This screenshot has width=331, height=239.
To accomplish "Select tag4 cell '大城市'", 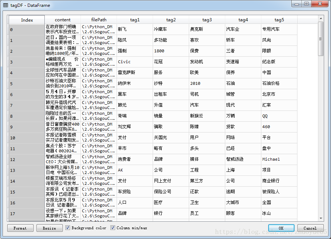I will [243, 203].
